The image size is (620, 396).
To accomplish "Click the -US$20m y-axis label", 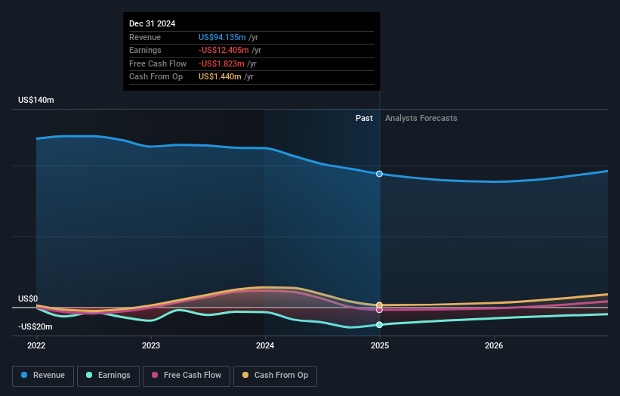I will (35, 326).
